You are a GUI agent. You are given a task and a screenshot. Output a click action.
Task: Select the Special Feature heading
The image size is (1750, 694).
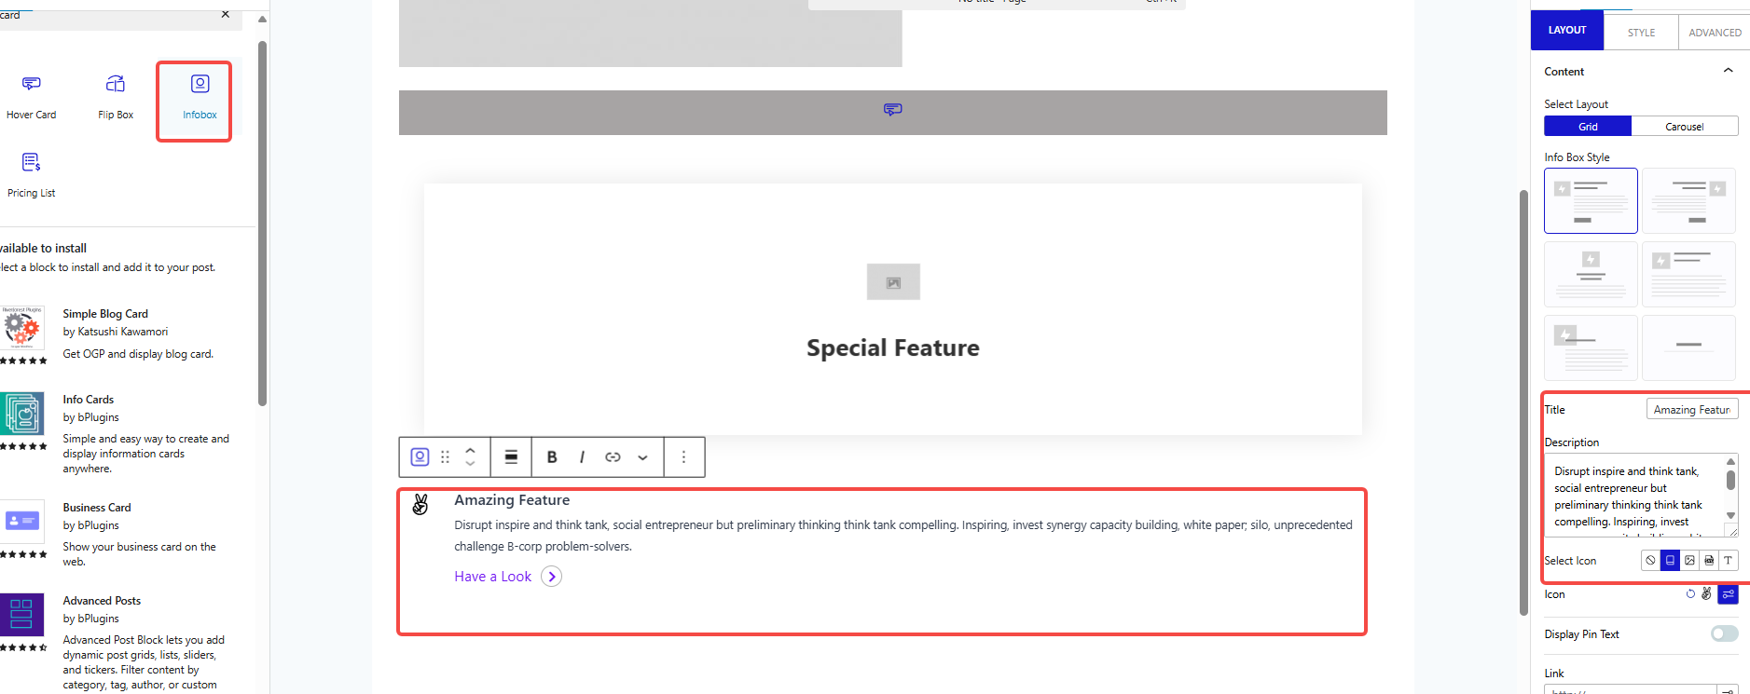click(x=893, y=347)
